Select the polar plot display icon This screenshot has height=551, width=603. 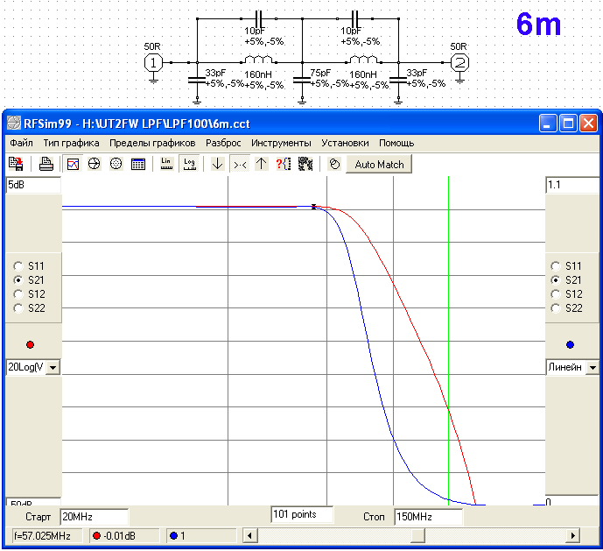click(x=116, y=164)
